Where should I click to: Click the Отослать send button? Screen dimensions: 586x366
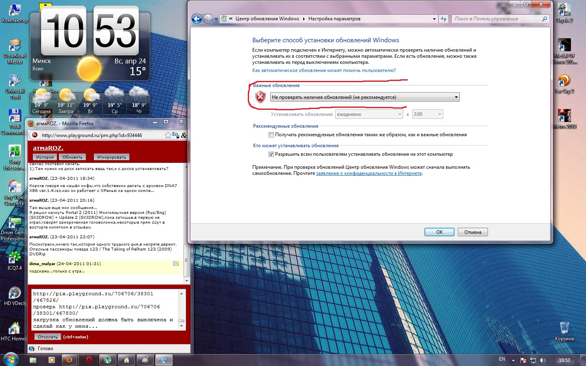tap(48, 337)
